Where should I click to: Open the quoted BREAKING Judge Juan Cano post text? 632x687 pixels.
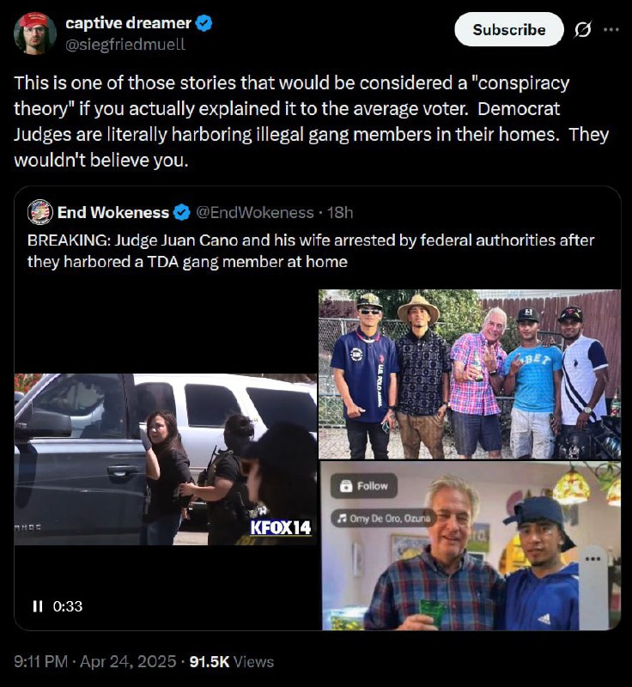click(311, 251)
